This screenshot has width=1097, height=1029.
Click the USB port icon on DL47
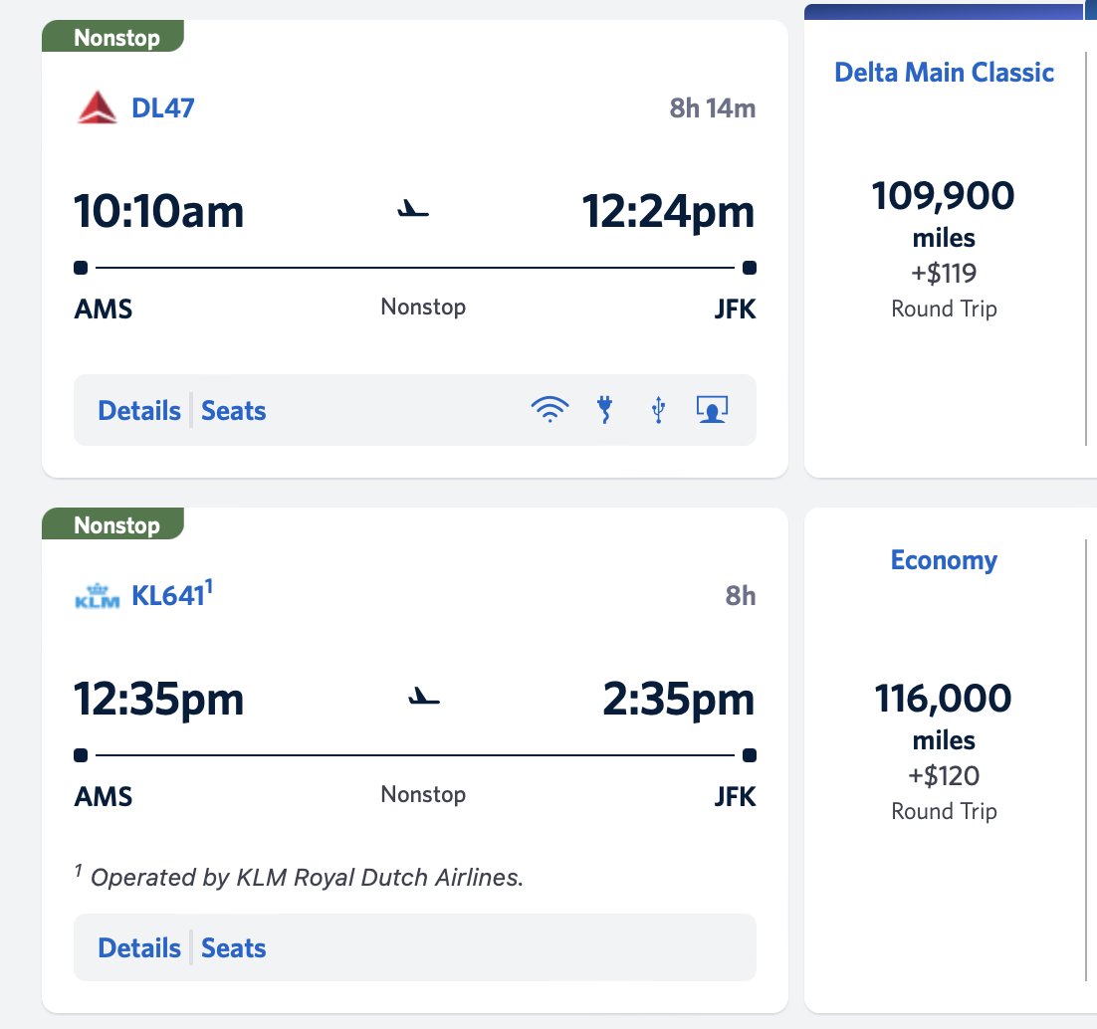pyautogui.click(x=658, y=410)
